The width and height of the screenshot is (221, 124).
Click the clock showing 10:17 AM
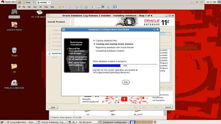pos(211,2)
